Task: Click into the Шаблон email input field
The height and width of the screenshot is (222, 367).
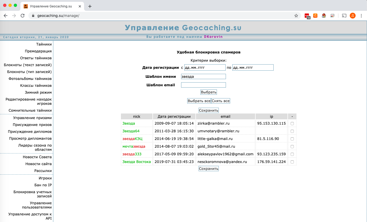Action: pyautogui.click(x=203, y=85)
